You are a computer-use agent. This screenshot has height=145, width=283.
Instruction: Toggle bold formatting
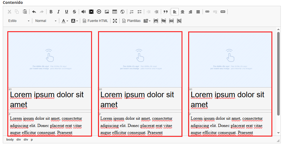[x=51, y=12]
